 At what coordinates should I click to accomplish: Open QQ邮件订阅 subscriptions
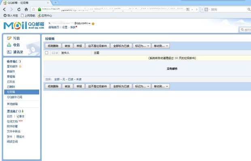coord(15,97)
